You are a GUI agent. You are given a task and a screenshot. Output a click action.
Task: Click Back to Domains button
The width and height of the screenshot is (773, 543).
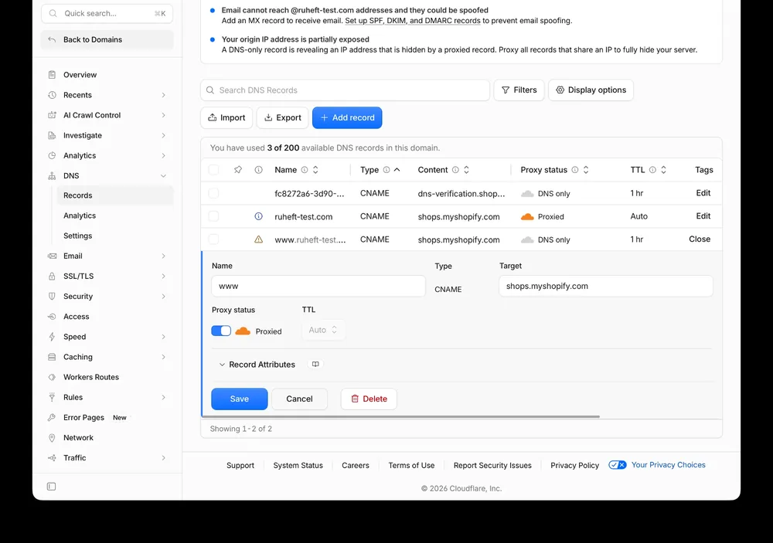coord(107,40)
